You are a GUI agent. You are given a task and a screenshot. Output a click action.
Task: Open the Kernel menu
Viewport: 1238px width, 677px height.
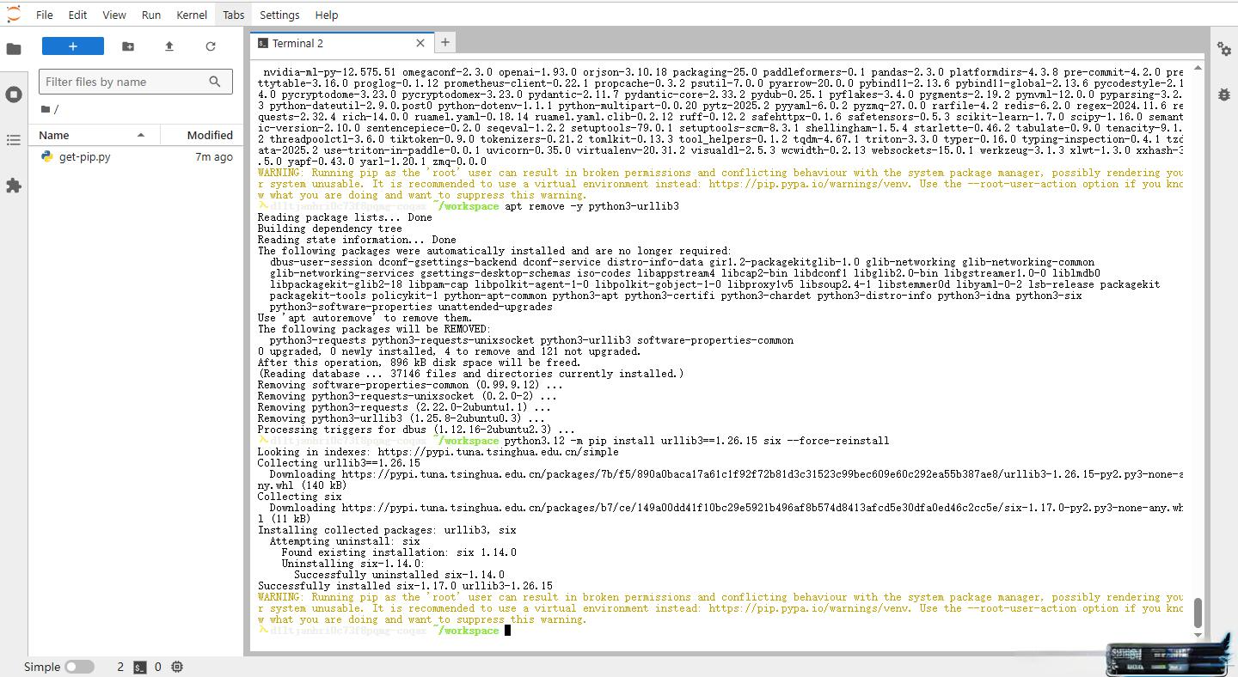point(191,15)
